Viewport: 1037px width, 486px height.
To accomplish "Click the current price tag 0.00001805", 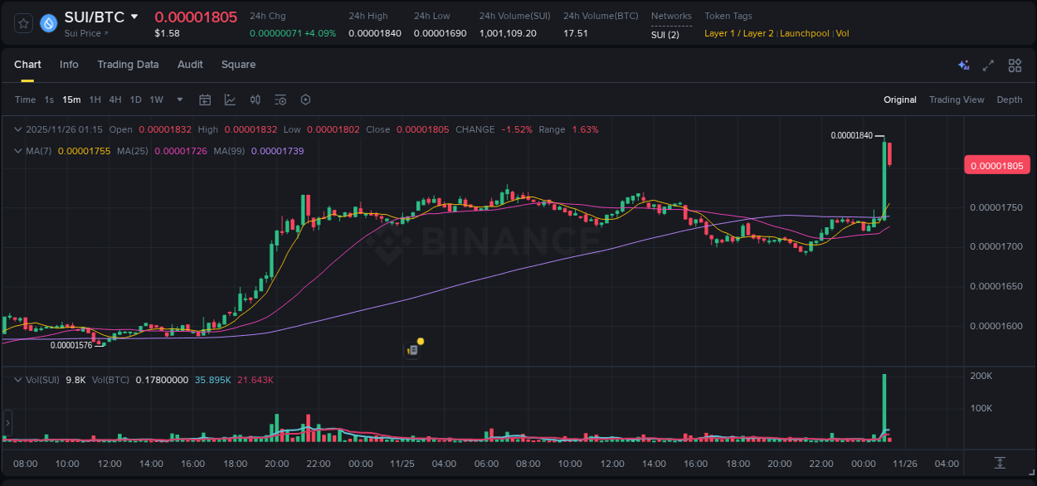I will pyautogui.click(x=996, y=165).
